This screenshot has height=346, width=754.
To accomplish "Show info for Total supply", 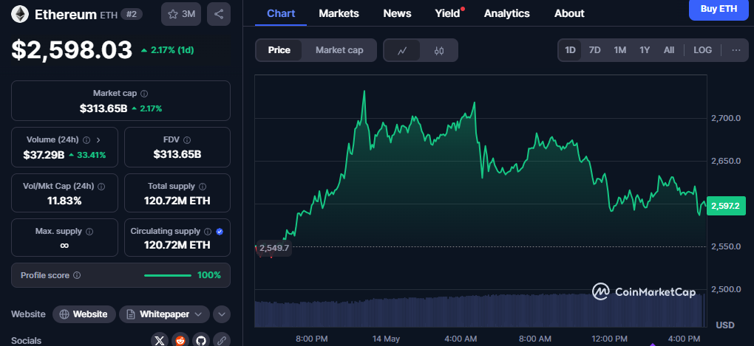I will [203, 186].
